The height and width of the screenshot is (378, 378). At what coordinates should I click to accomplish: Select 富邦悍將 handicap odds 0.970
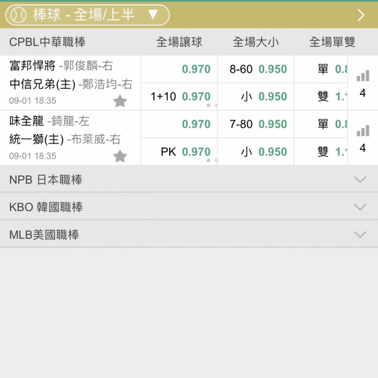[179, 69]
